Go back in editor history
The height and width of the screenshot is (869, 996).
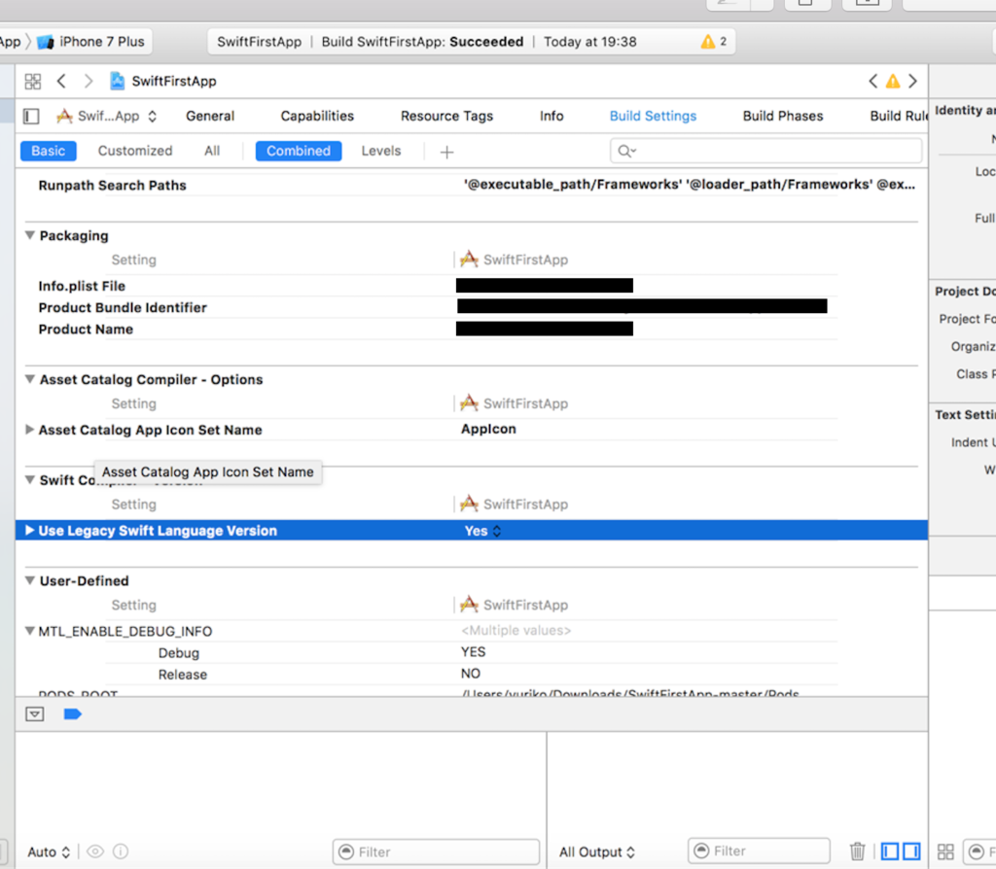[x=61, y=82]
